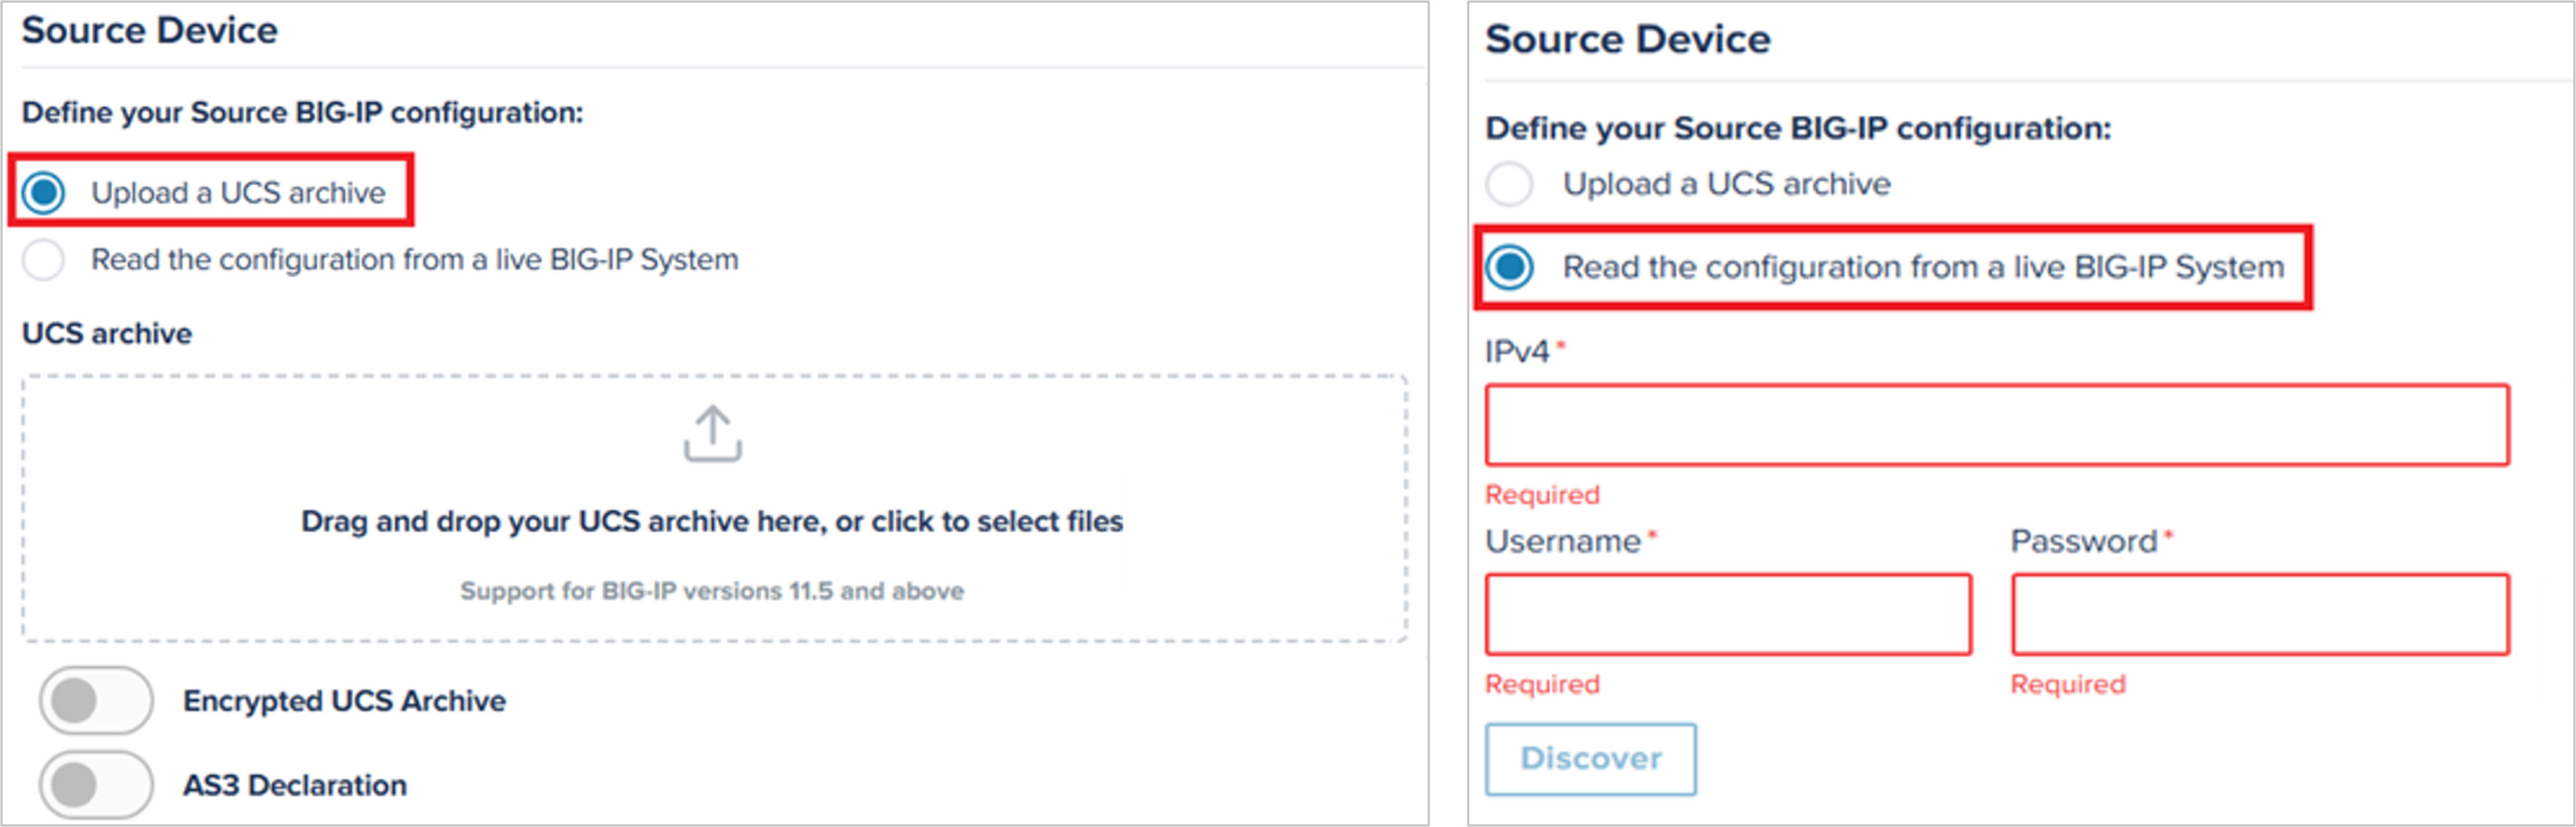Select Read the configuration from live BIG-IP radio in left panel
2576x827 pixels.
(x=44, y=260)
